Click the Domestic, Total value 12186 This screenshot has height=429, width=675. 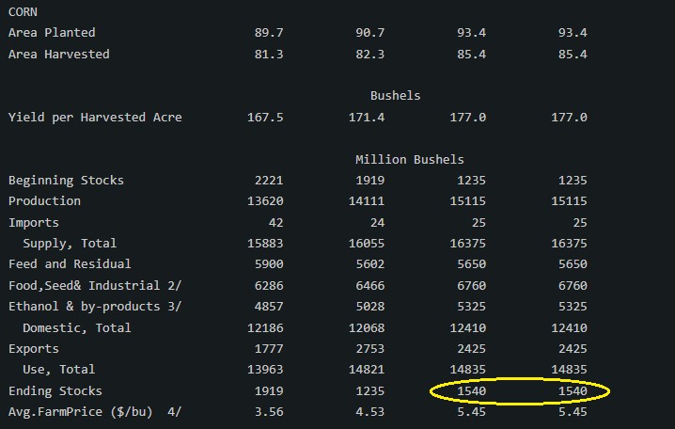click(x=265, y=328)
